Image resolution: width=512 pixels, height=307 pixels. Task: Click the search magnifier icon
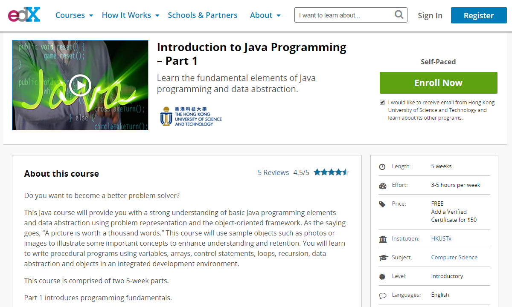[399, 15]
